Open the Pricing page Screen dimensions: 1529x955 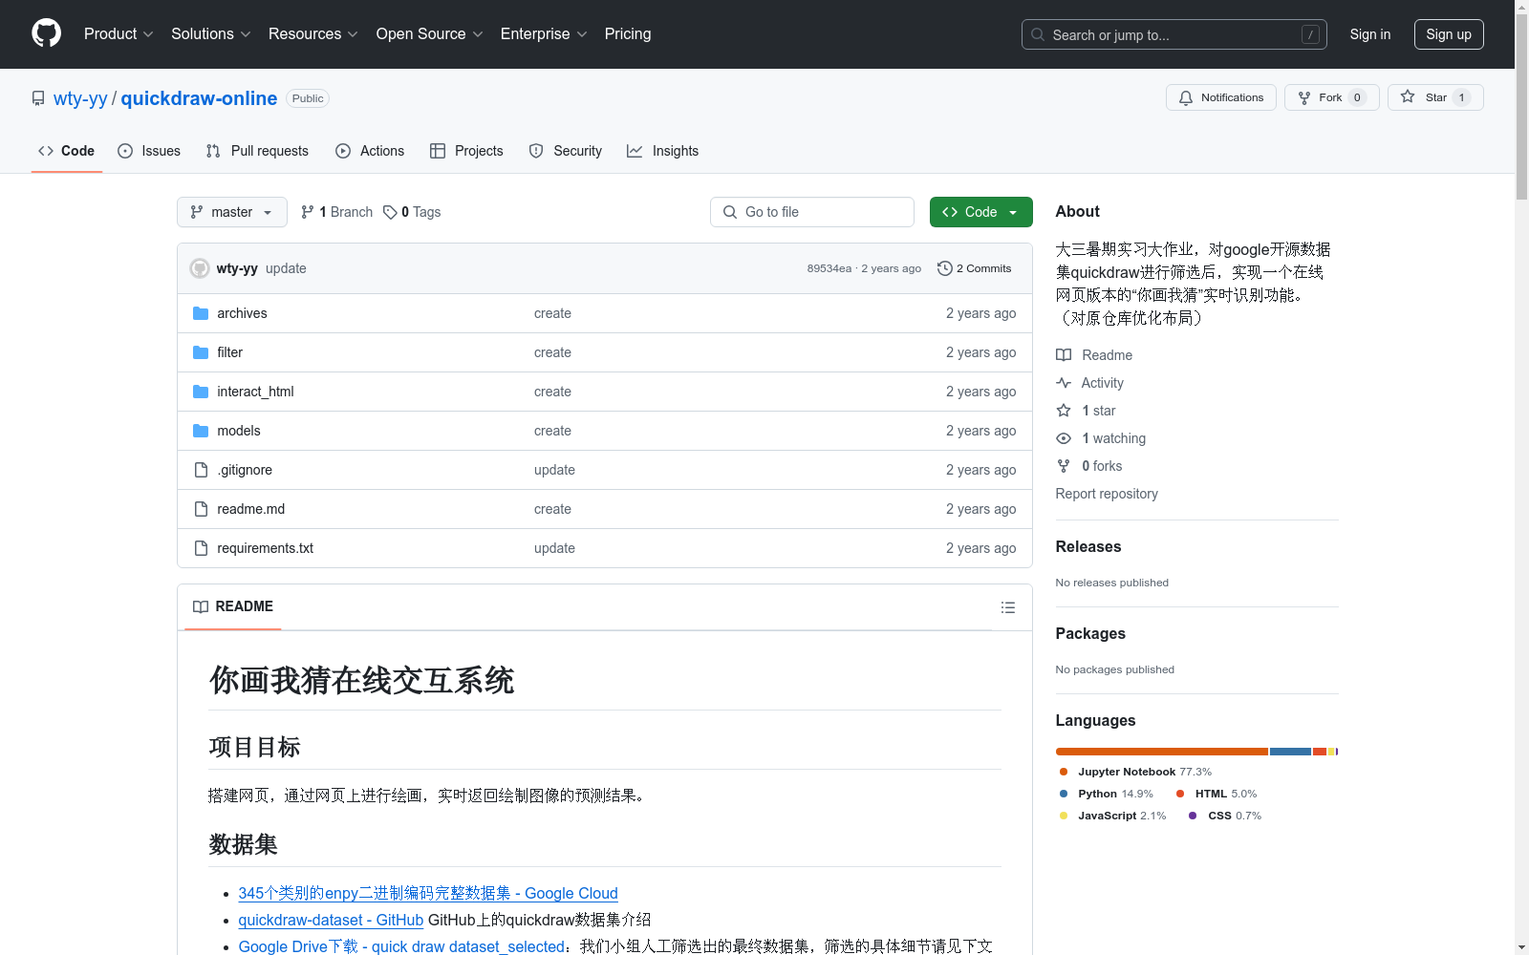pos(628,33)
